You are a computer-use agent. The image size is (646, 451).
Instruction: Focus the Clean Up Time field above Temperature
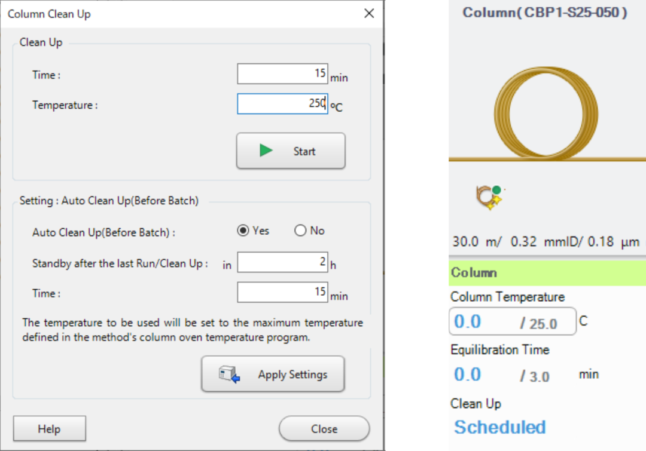pyautogui.click(x=282, y=74)
